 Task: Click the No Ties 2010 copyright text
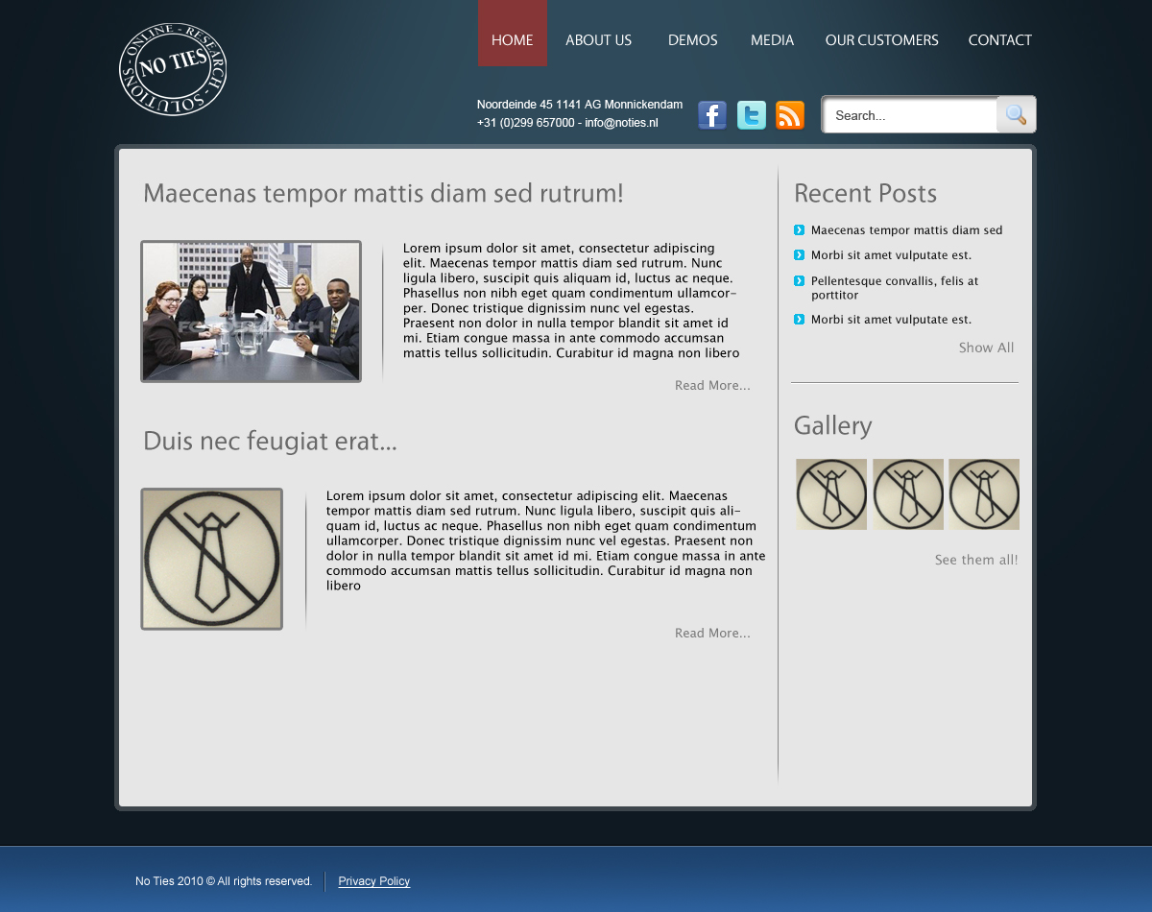coord(224,881)
